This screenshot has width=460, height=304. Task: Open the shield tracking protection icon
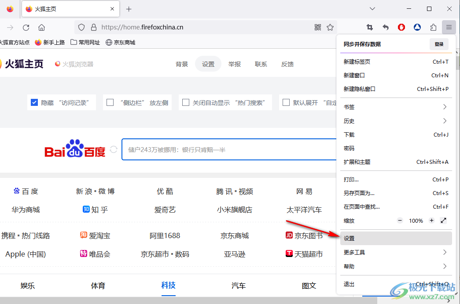(81, 28)
